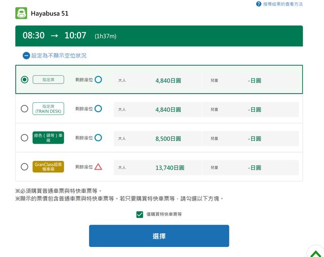
Task: Click availability circle for 指定席 first row
Action: click(x=98, y=79)
